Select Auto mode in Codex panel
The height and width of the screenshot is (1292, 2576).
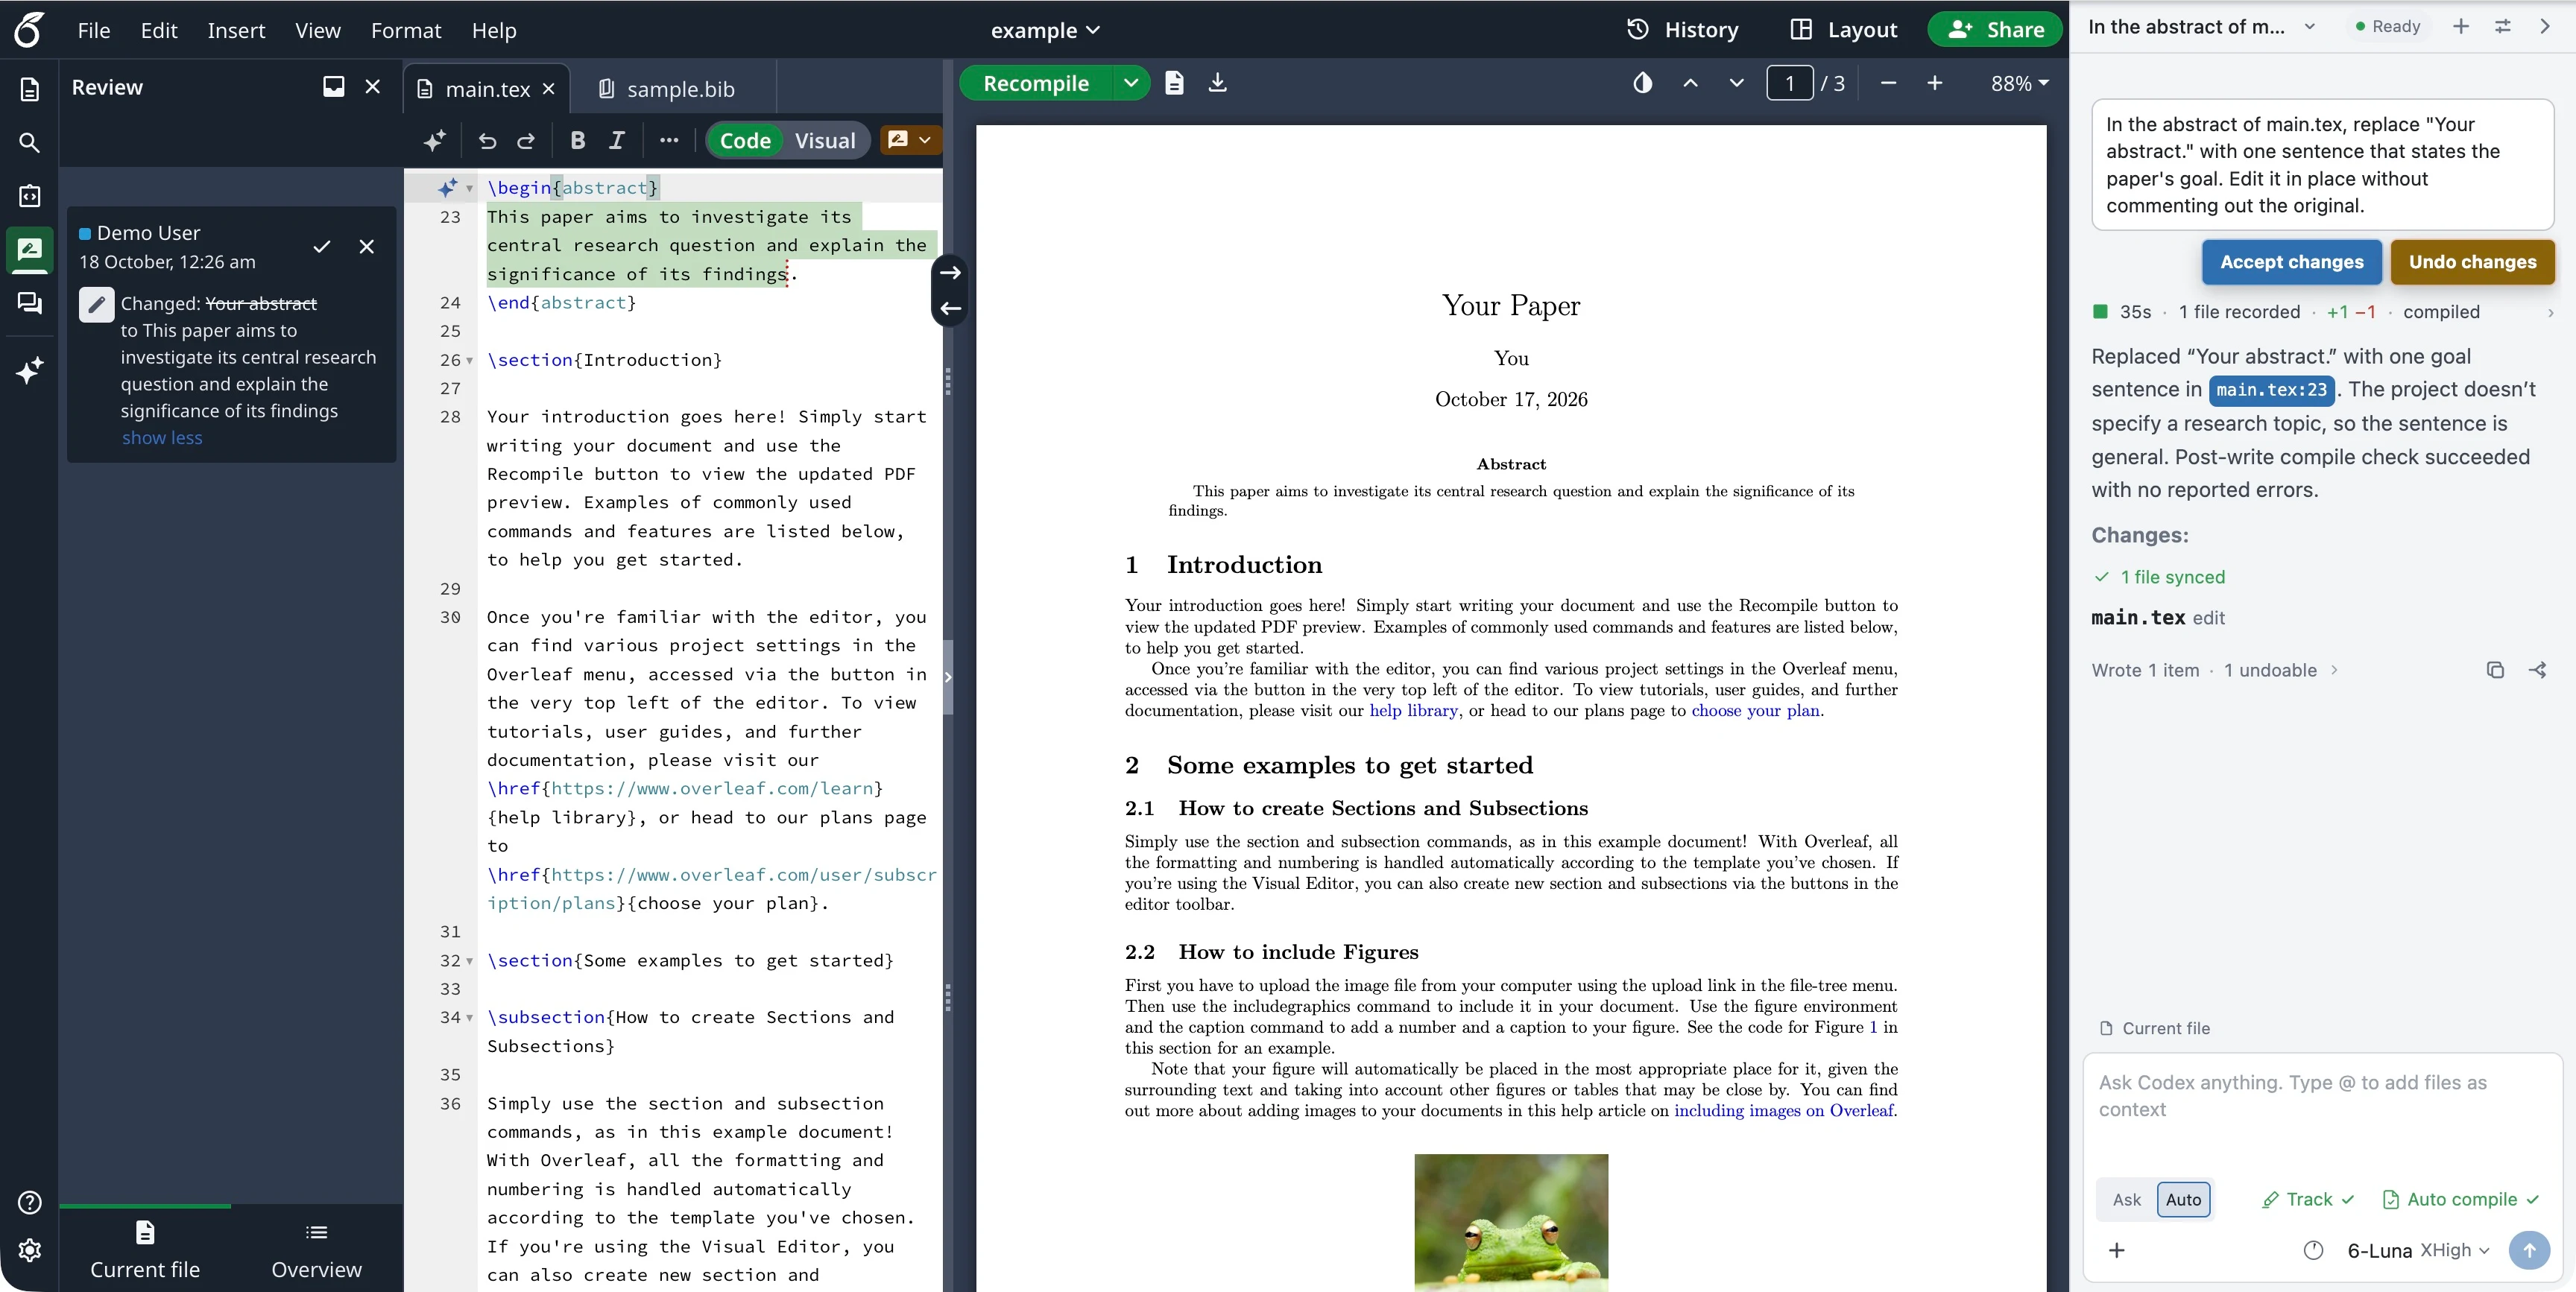tap(2183, 1200)
